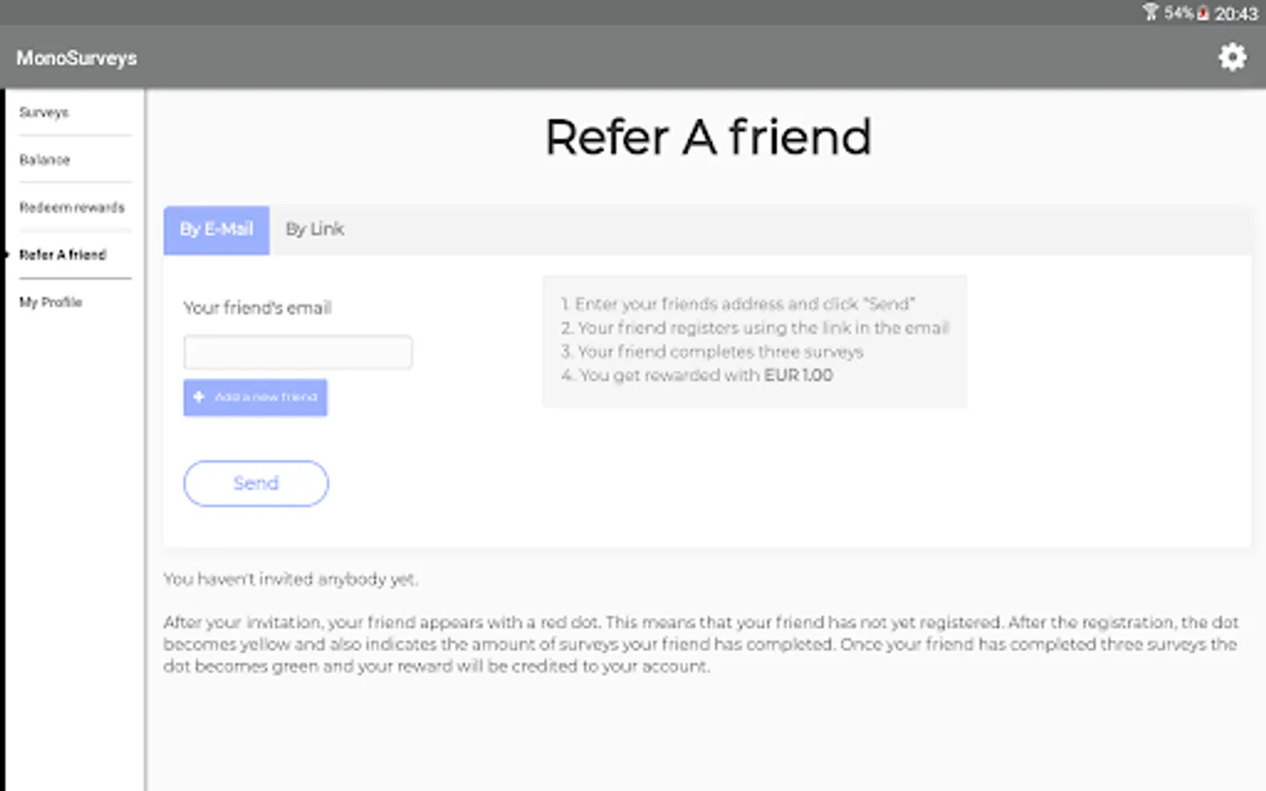Click the plus icon to add a friend
This screenshot has width=1266, height=791.
click(199, 397)
